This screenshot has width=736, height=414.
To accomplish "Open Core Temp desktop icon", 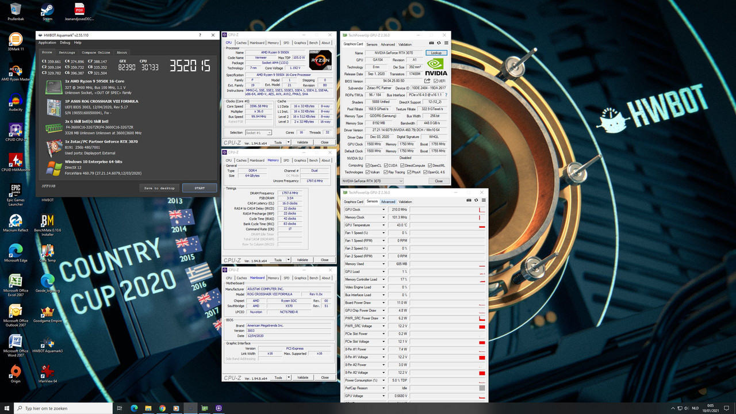I will 47,252.
